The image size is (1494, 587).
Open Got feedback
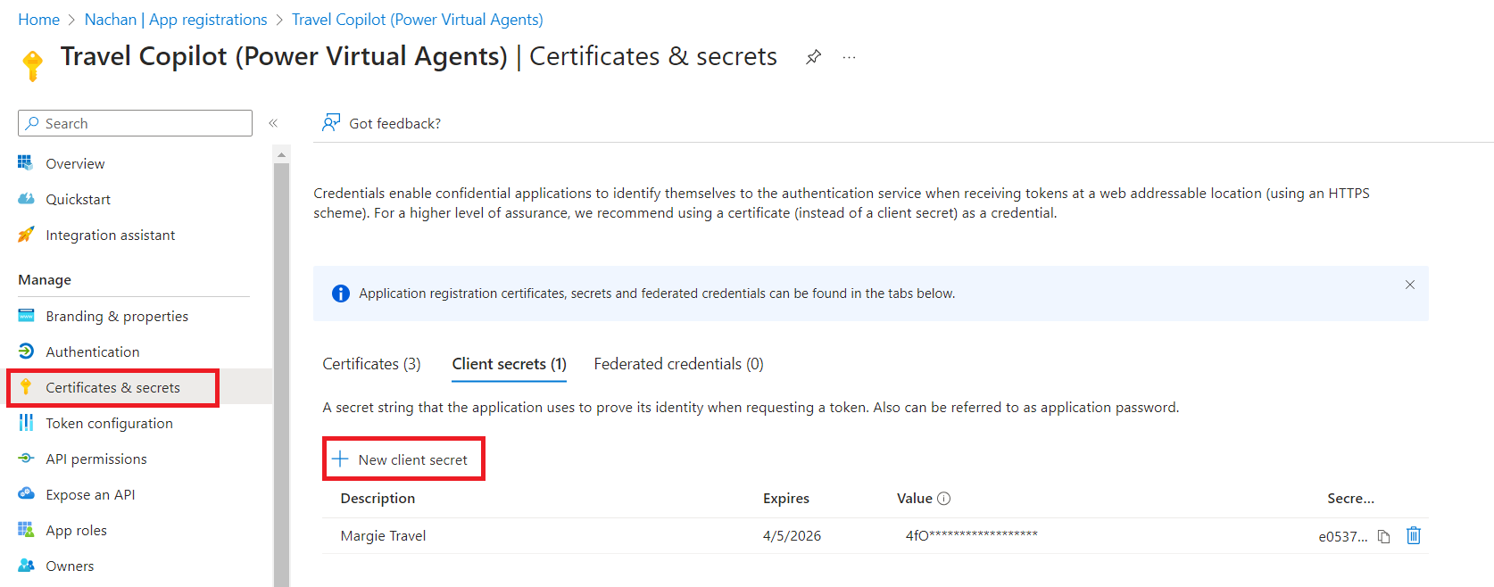[x=382, y=123]
